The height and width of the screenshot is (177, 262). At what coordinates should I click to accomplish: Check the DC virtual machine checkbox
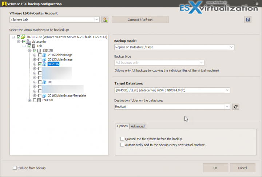(40, 82)
